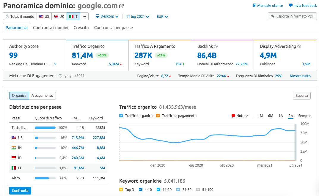Open the Desktop device dropdown
Screen dimensions: 319x196
point(107,16)
